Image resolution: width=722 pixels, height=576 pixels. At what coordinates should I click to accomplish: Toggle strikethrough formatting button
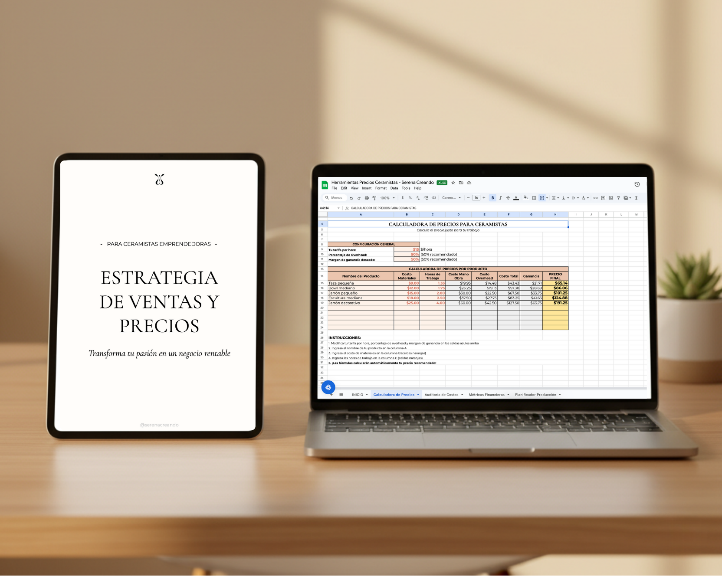[x=508, y=198]
